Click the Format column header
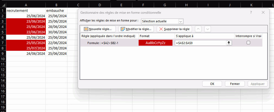 pos(156,36)
